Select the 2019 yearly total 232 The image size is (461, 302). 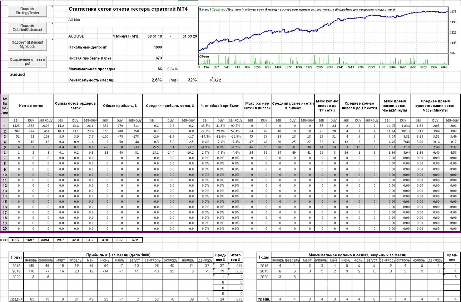pos(236,271)
